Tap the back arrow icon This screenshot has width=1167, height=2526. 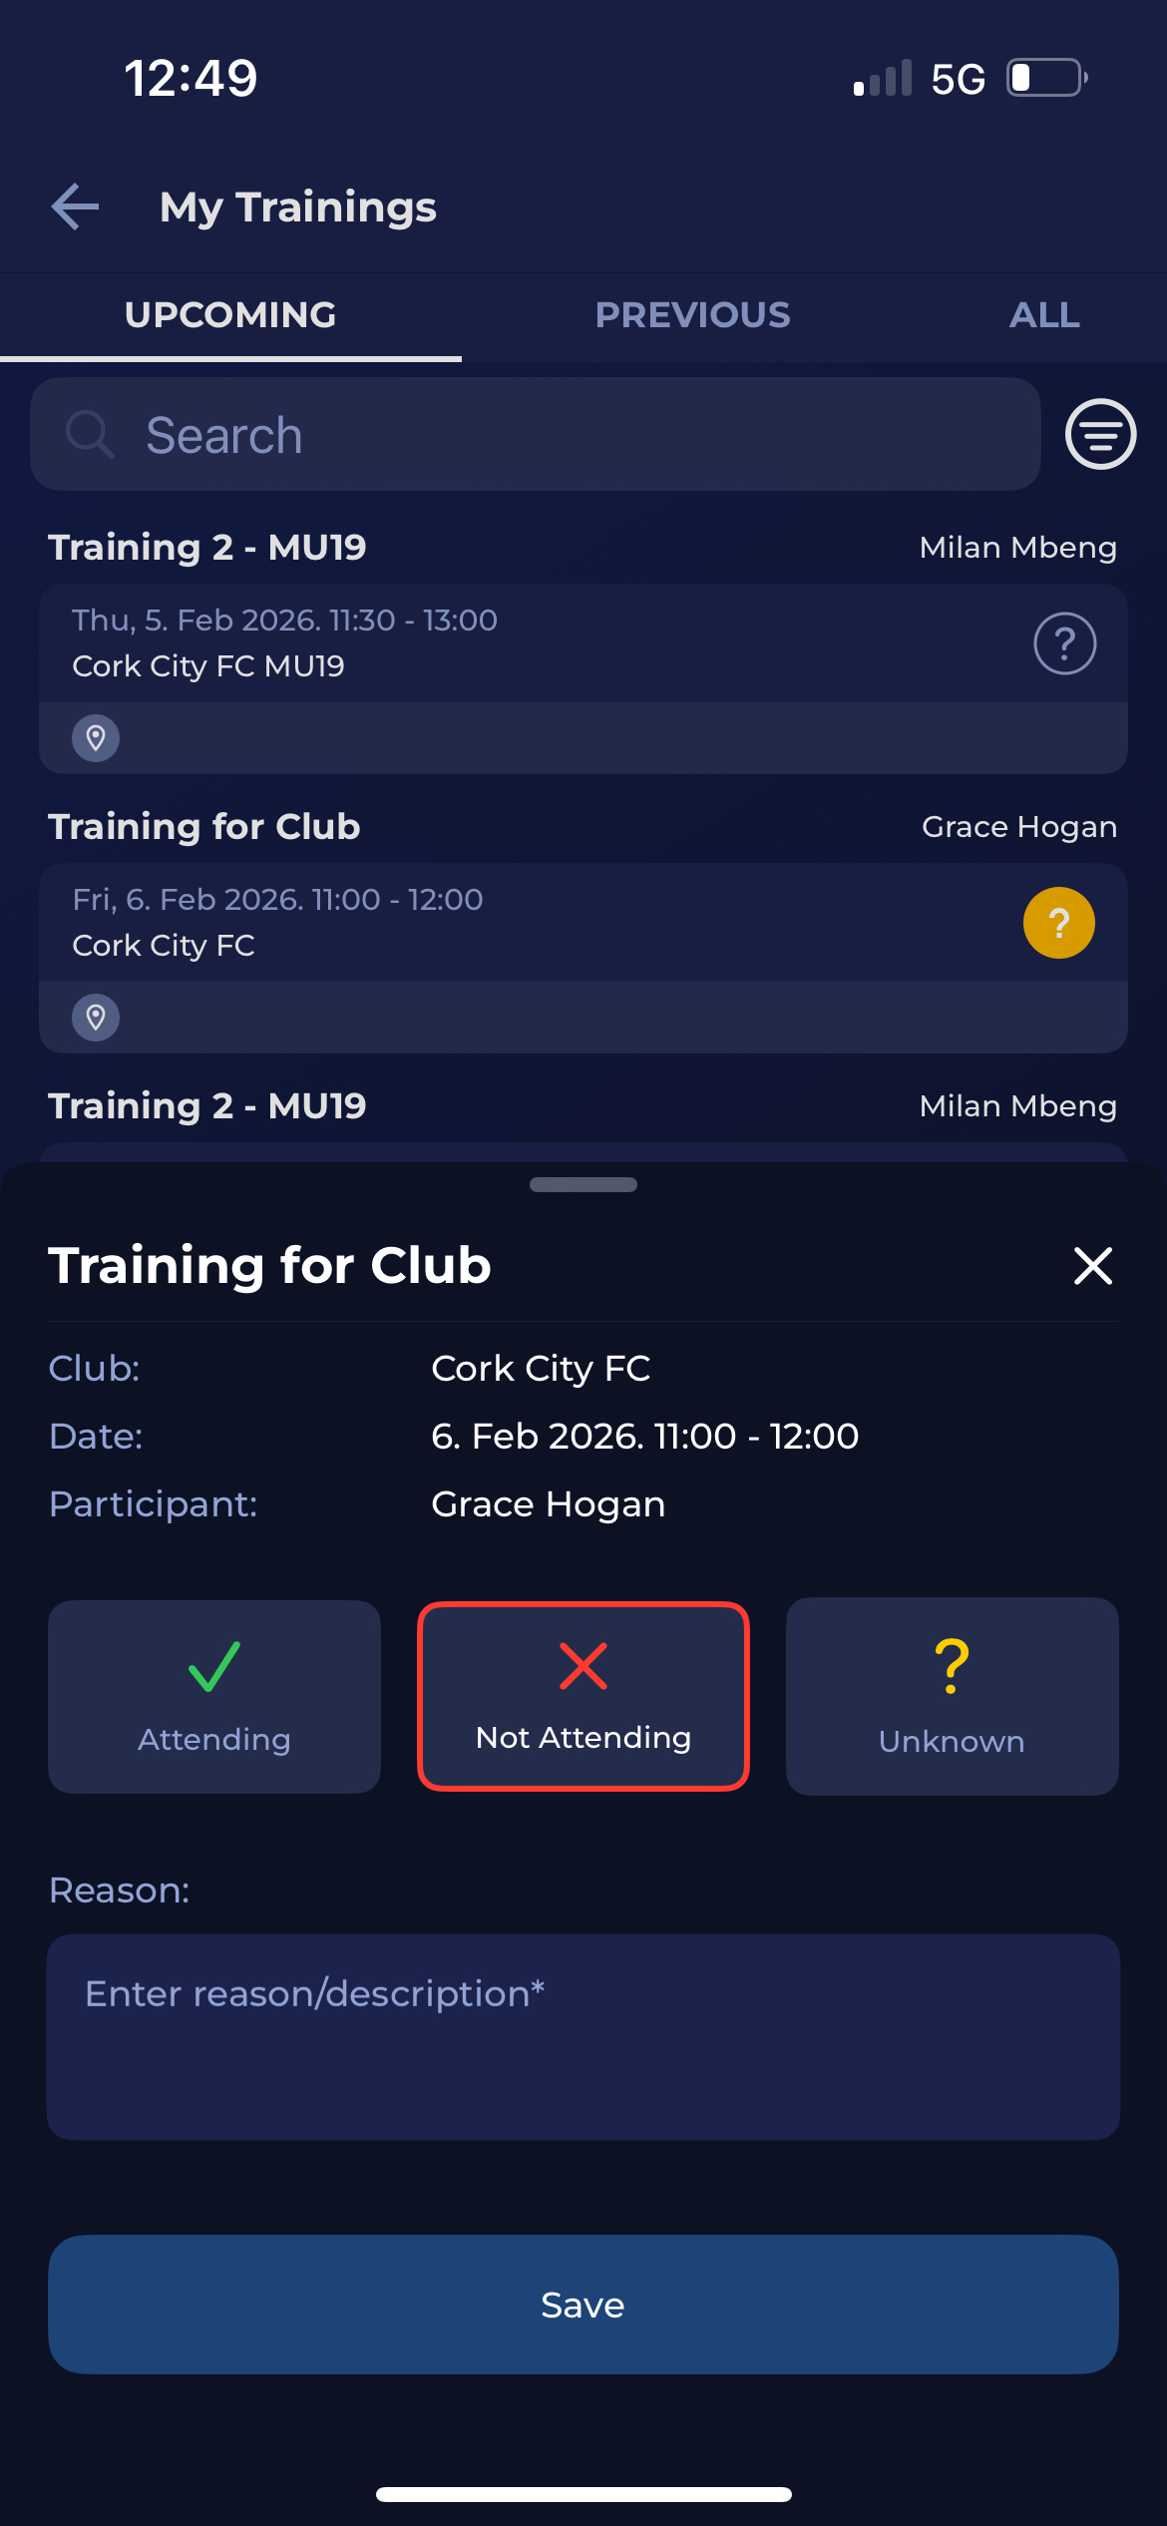click(x=76, y=208)
